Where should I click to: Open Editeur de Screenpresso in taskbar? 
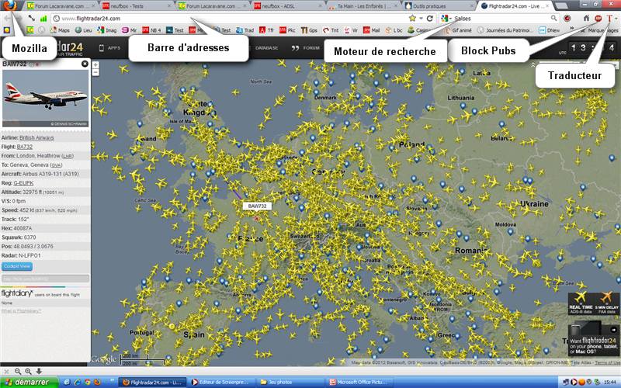pos(220,382)
